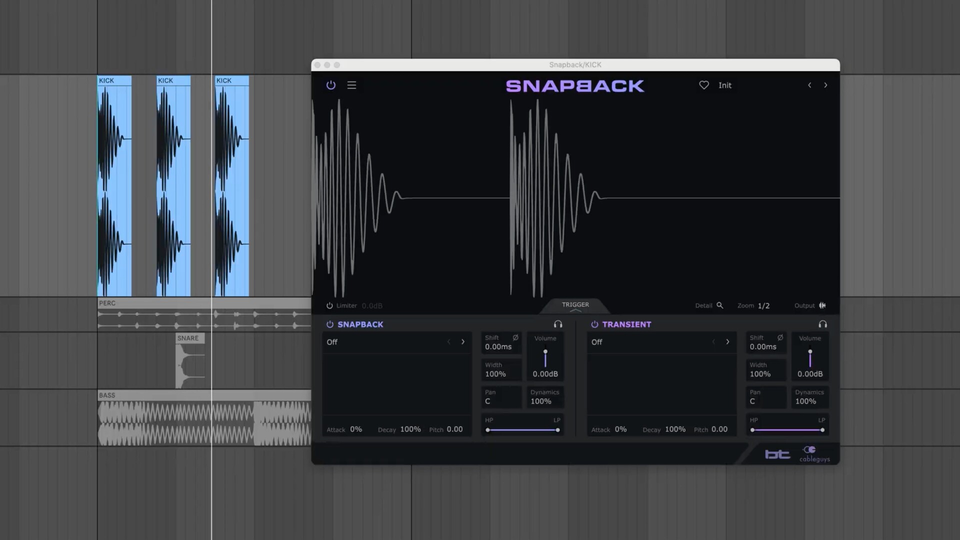Select previous sample in SNAPBACK section
960x540 pixels.
click(448, 342)
